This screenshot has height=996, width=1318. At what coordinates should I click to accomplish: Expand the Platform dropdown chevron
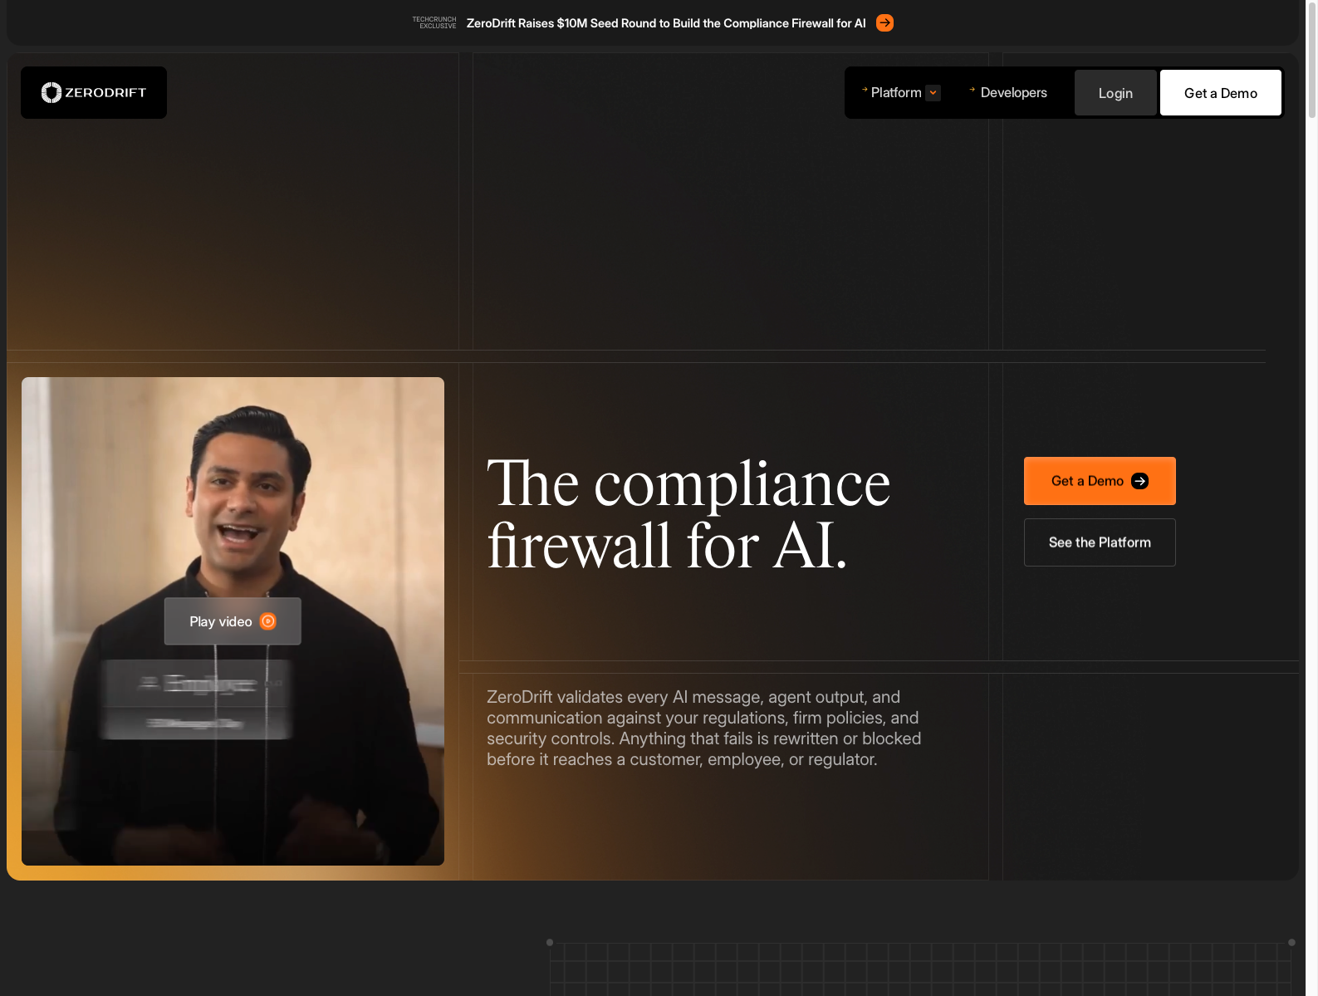(933, 93)
